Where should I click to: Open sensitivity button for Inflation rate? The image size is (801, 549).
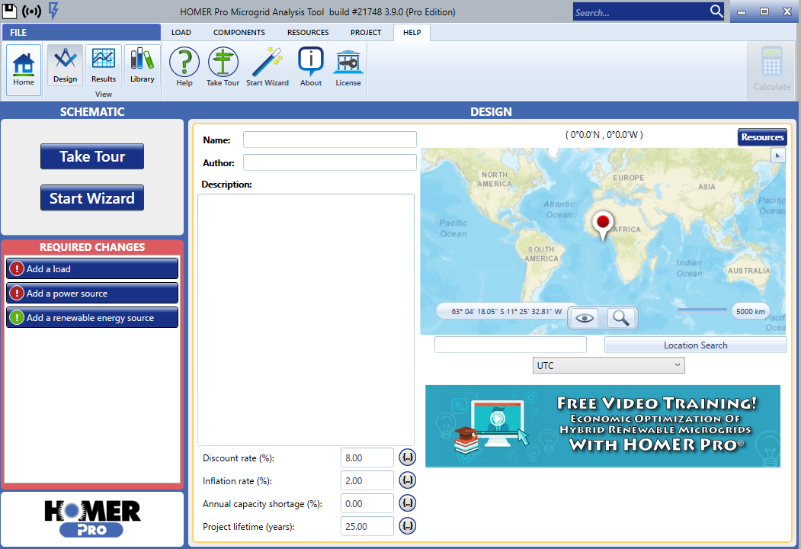click(x=407, y=480)
